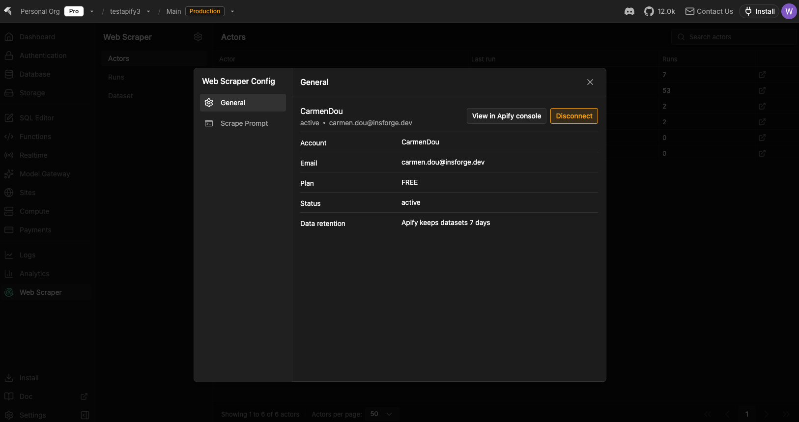Click View in Apify console button
This screenshot has height=422, width=799.
pos(507,116)
